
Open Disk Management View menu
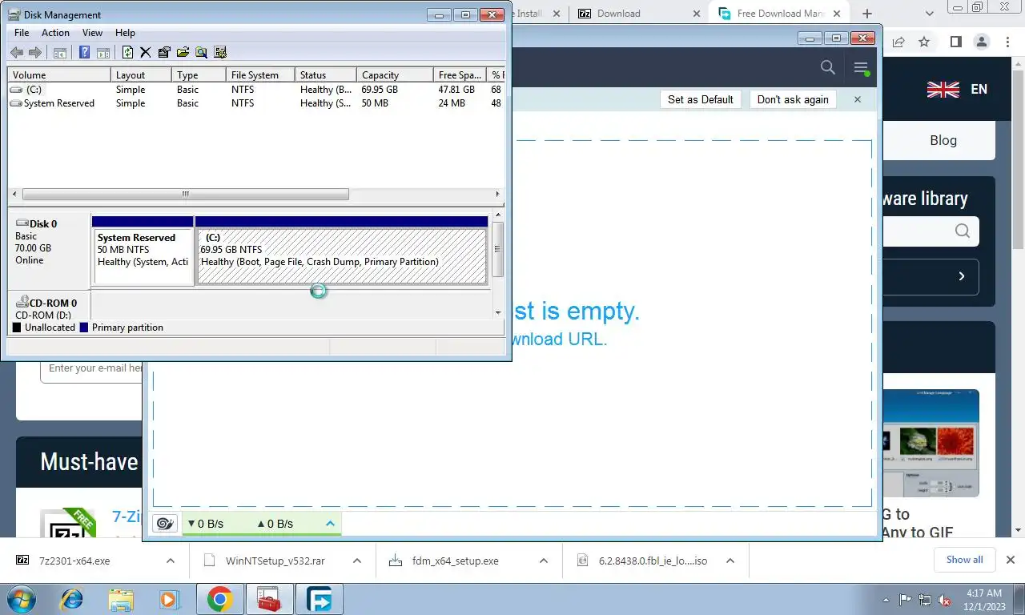coord(92,33)
